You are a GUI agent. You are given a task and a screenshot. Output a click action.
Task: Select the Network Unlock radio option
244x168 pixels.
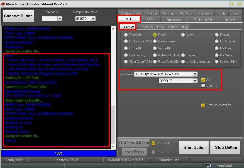pyautogui.click(x=155, y=55)
